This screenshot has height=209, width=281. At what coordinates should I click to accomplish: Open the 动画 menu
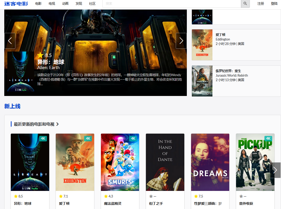[65, 4]
